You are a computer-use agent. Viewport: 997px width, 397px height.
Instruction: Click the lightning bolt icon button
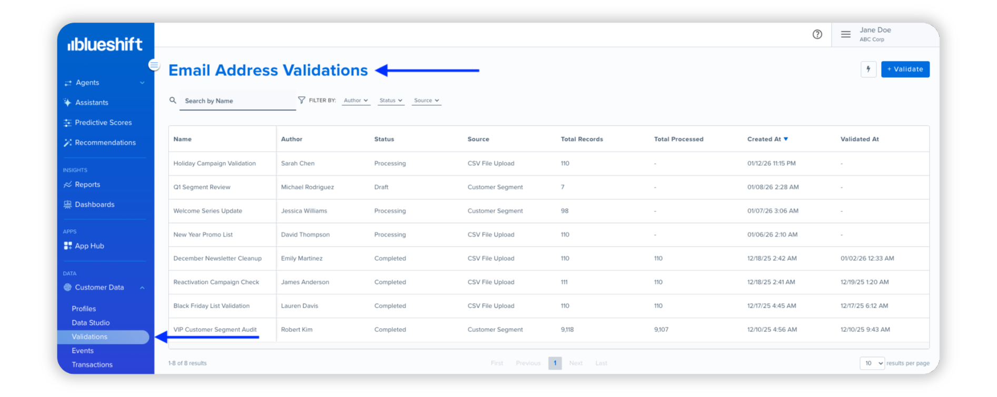(868, 69)
